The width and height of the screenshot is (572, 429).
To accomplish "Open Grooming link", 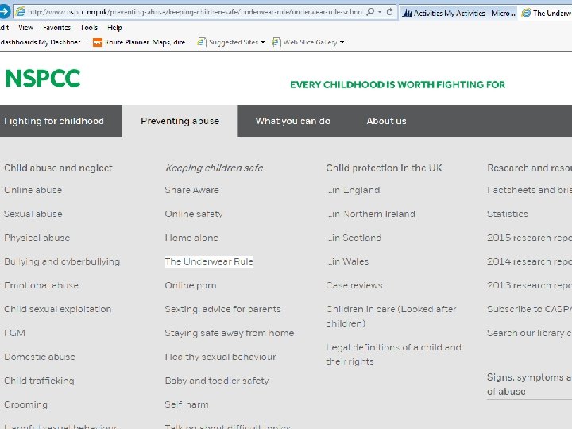I will [25, 404].
